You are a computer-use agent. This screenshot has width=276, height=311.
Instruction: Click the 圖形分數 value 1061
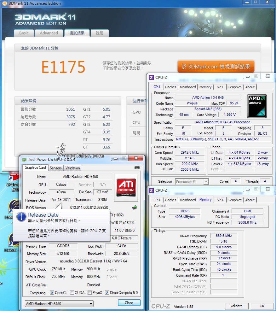tap(71, 109)
